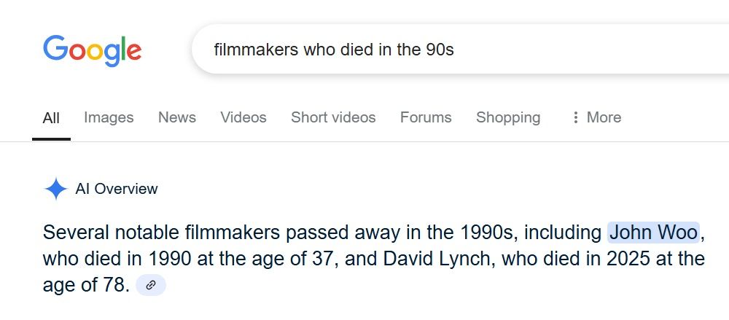Switch to Short videos results
729x320 pixels.
[x=333, y=117]
